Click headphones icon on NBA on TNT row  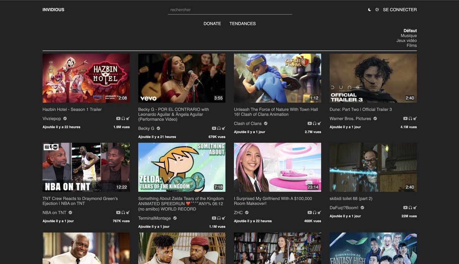(x=123, y=213)
